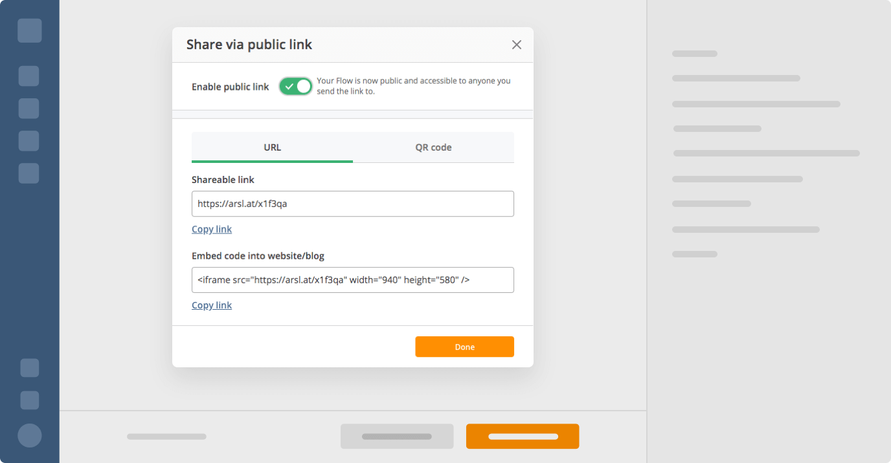The width and height of the screenshot is (891, 463).
Task: Disable the Enable public link toggle
Action: click(296, 86)
